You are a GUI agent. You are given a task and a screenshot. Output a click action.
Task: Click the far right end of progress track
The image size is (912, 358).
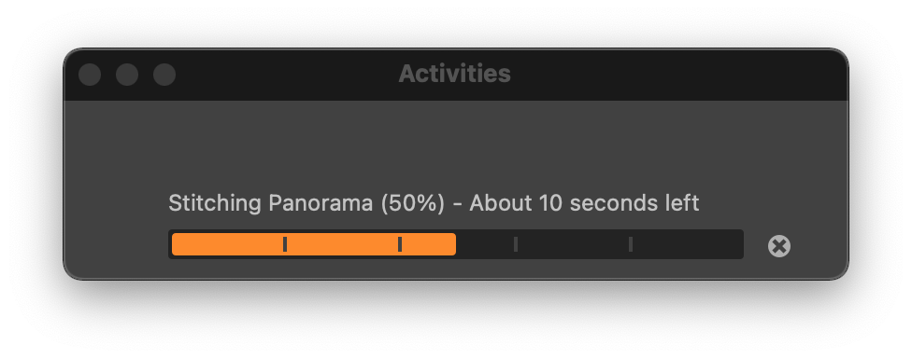click(740, 244)
